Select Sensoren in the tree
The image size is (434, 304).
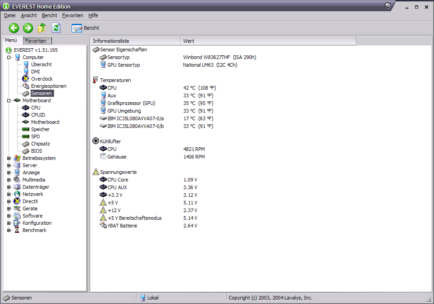pyautogui.click(x=41, y=93)
